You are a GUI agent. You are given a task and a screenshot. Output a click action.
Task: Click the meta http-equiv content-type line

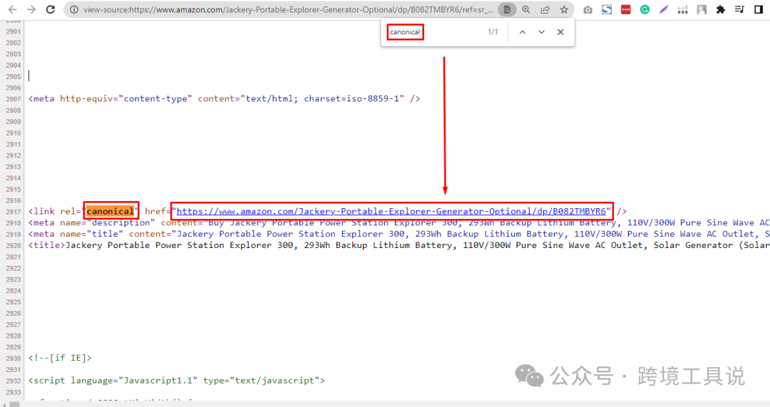224,98
